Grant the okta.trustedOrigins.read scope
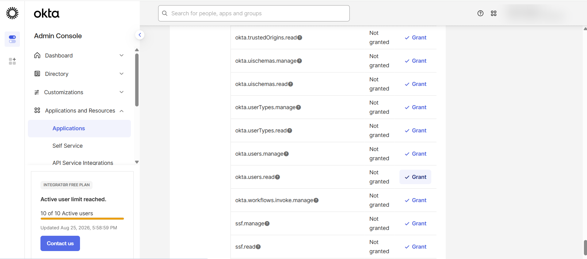 pyautogui.click(x=415, y=38)
